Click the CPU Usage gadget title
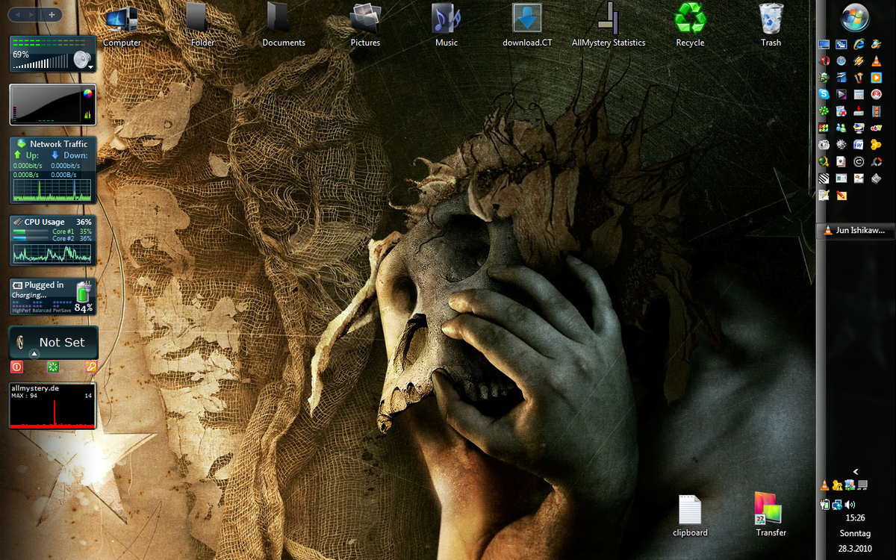The height and width of the screenshot is (560, 896). pyautogui.click(x=44, y=222)
